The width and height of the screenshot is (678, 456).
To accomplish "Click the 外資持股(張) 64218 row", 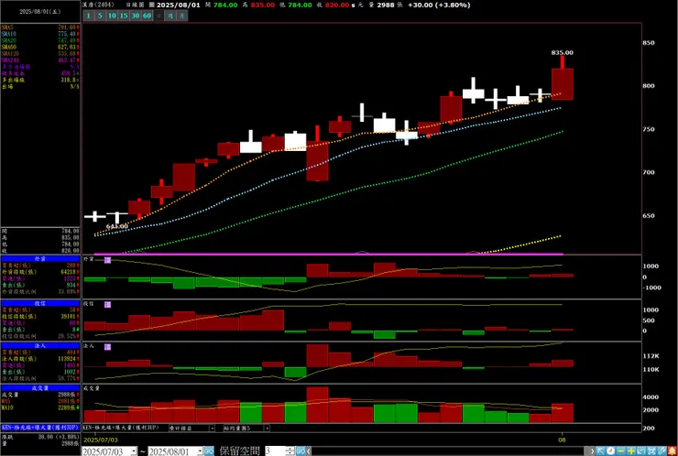I will pyautogui.click(x=40, y=272).
